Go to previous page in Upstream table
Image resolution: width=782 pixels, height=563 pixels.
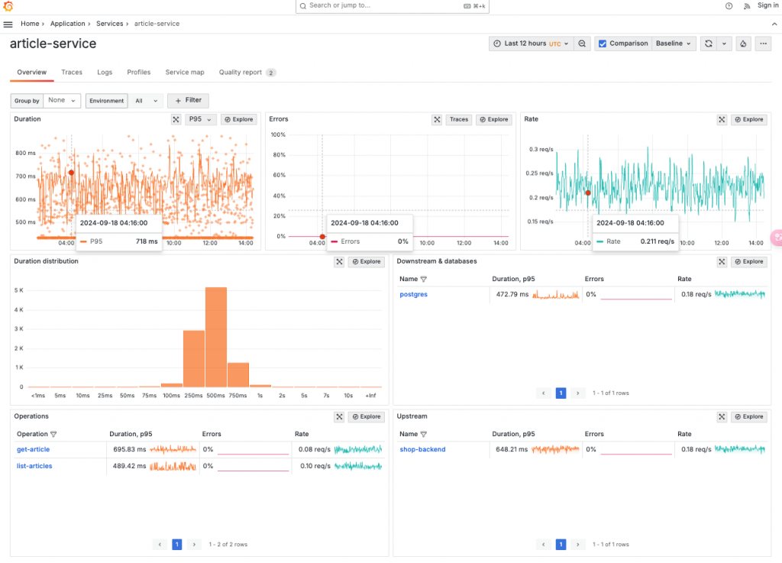click(544, 545)
